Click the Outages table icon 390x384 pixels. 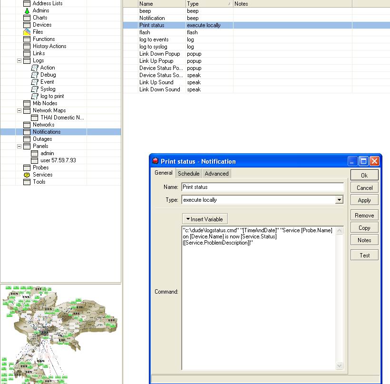(27, 139)
